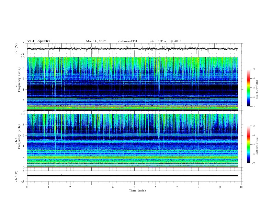This screenshot has height=210, width=272.
Task: Click the "start UT = 19:40:1" text
Action: click(166, 41)
